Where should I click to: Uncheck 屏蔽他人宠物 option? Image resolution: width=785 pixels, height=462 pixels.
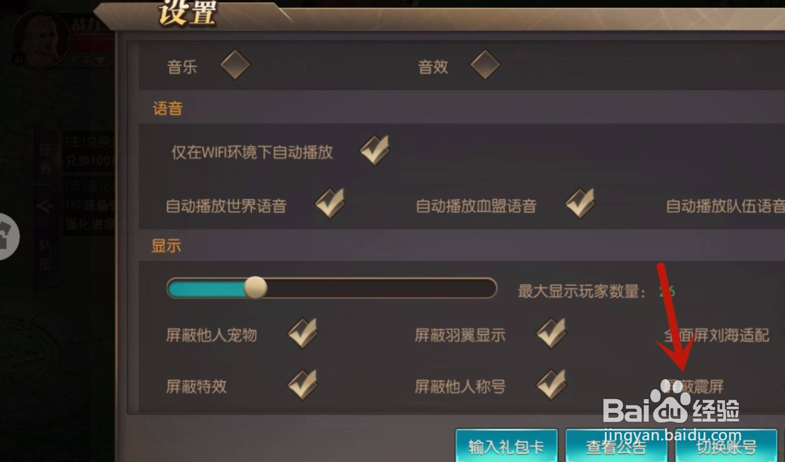(302, 333)
